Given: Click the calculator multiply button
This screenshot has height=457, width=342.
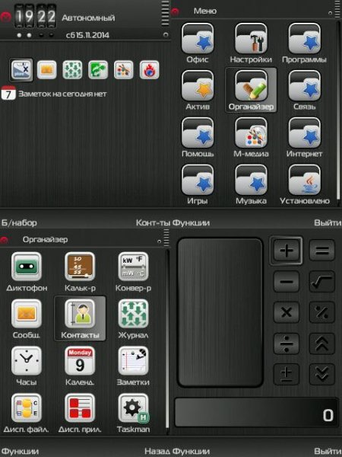Looking at the screenshot, I should tap(287, 312).
